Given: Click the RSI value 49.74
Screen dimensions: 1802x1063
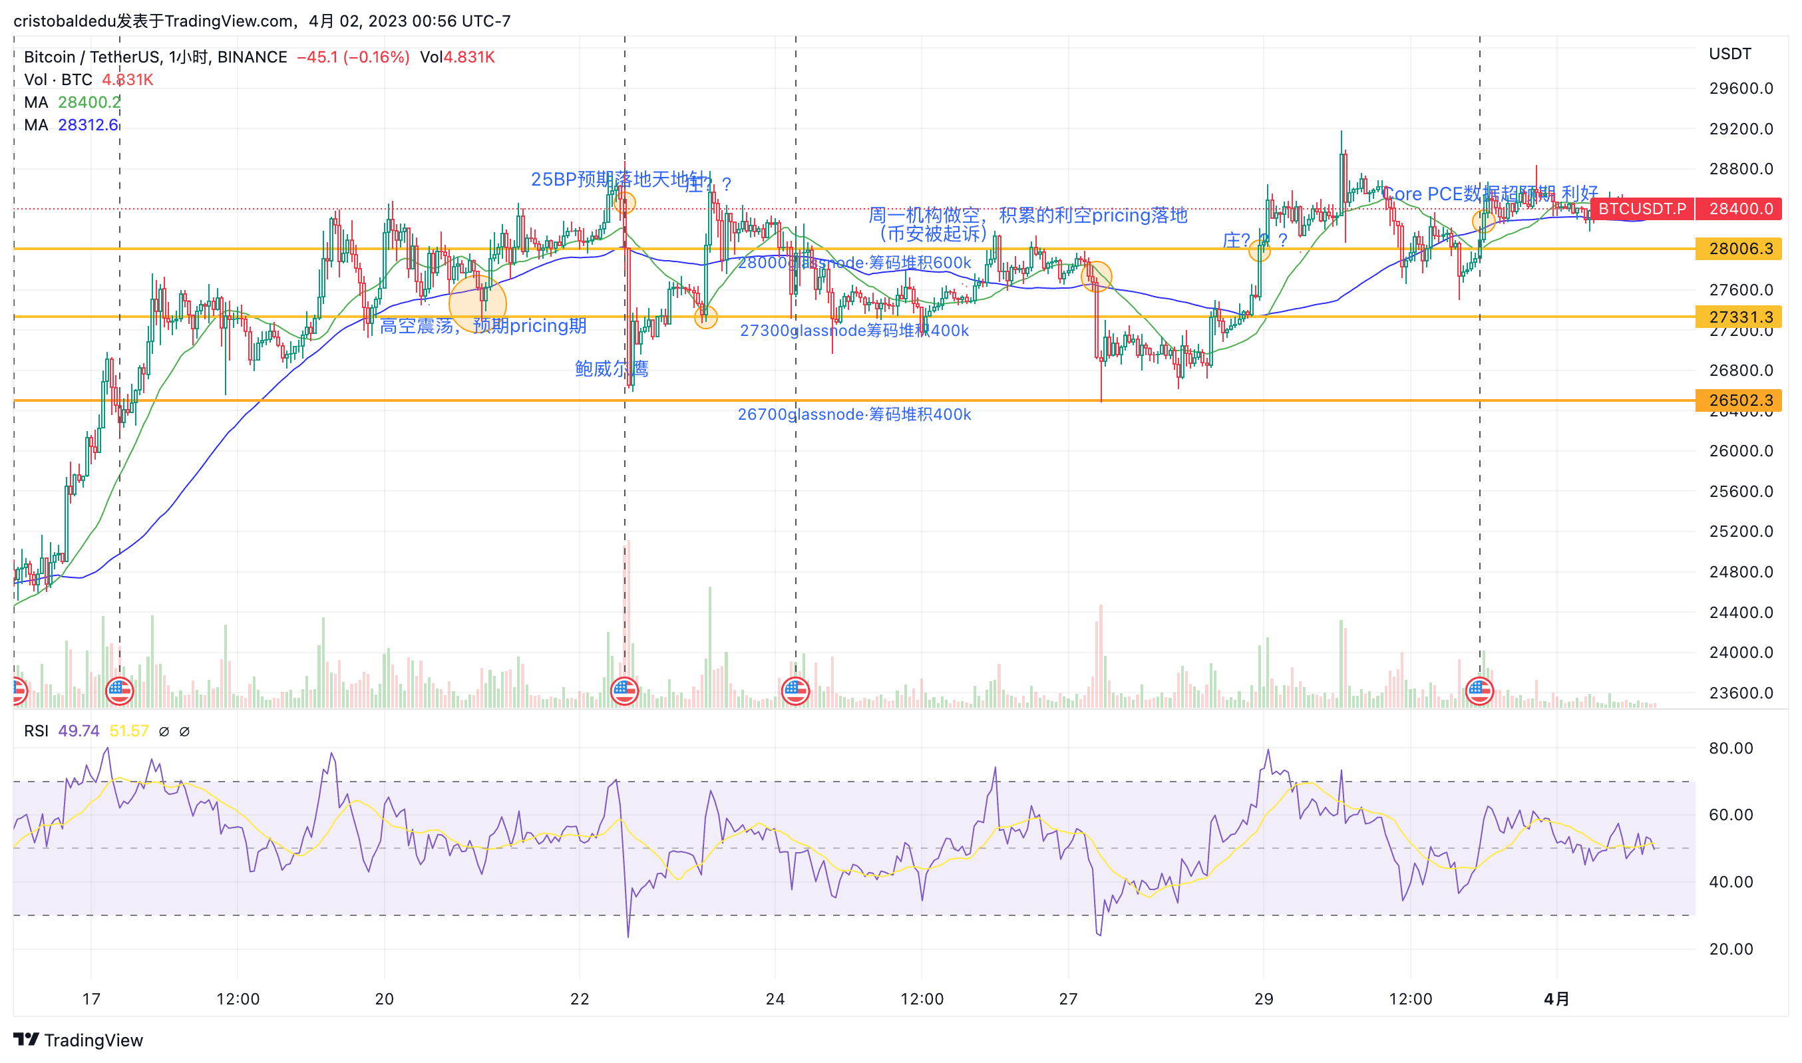Looking at the screenshot, I should pyautogui.click(x=79, y=730).
